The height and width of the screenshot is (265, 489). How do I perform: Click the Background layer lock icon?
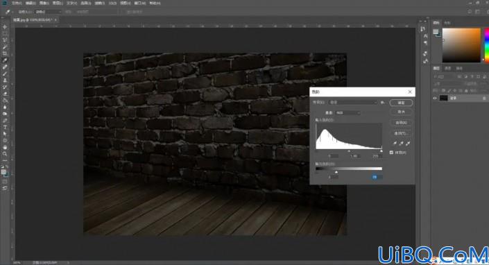[x=484, y=99]
